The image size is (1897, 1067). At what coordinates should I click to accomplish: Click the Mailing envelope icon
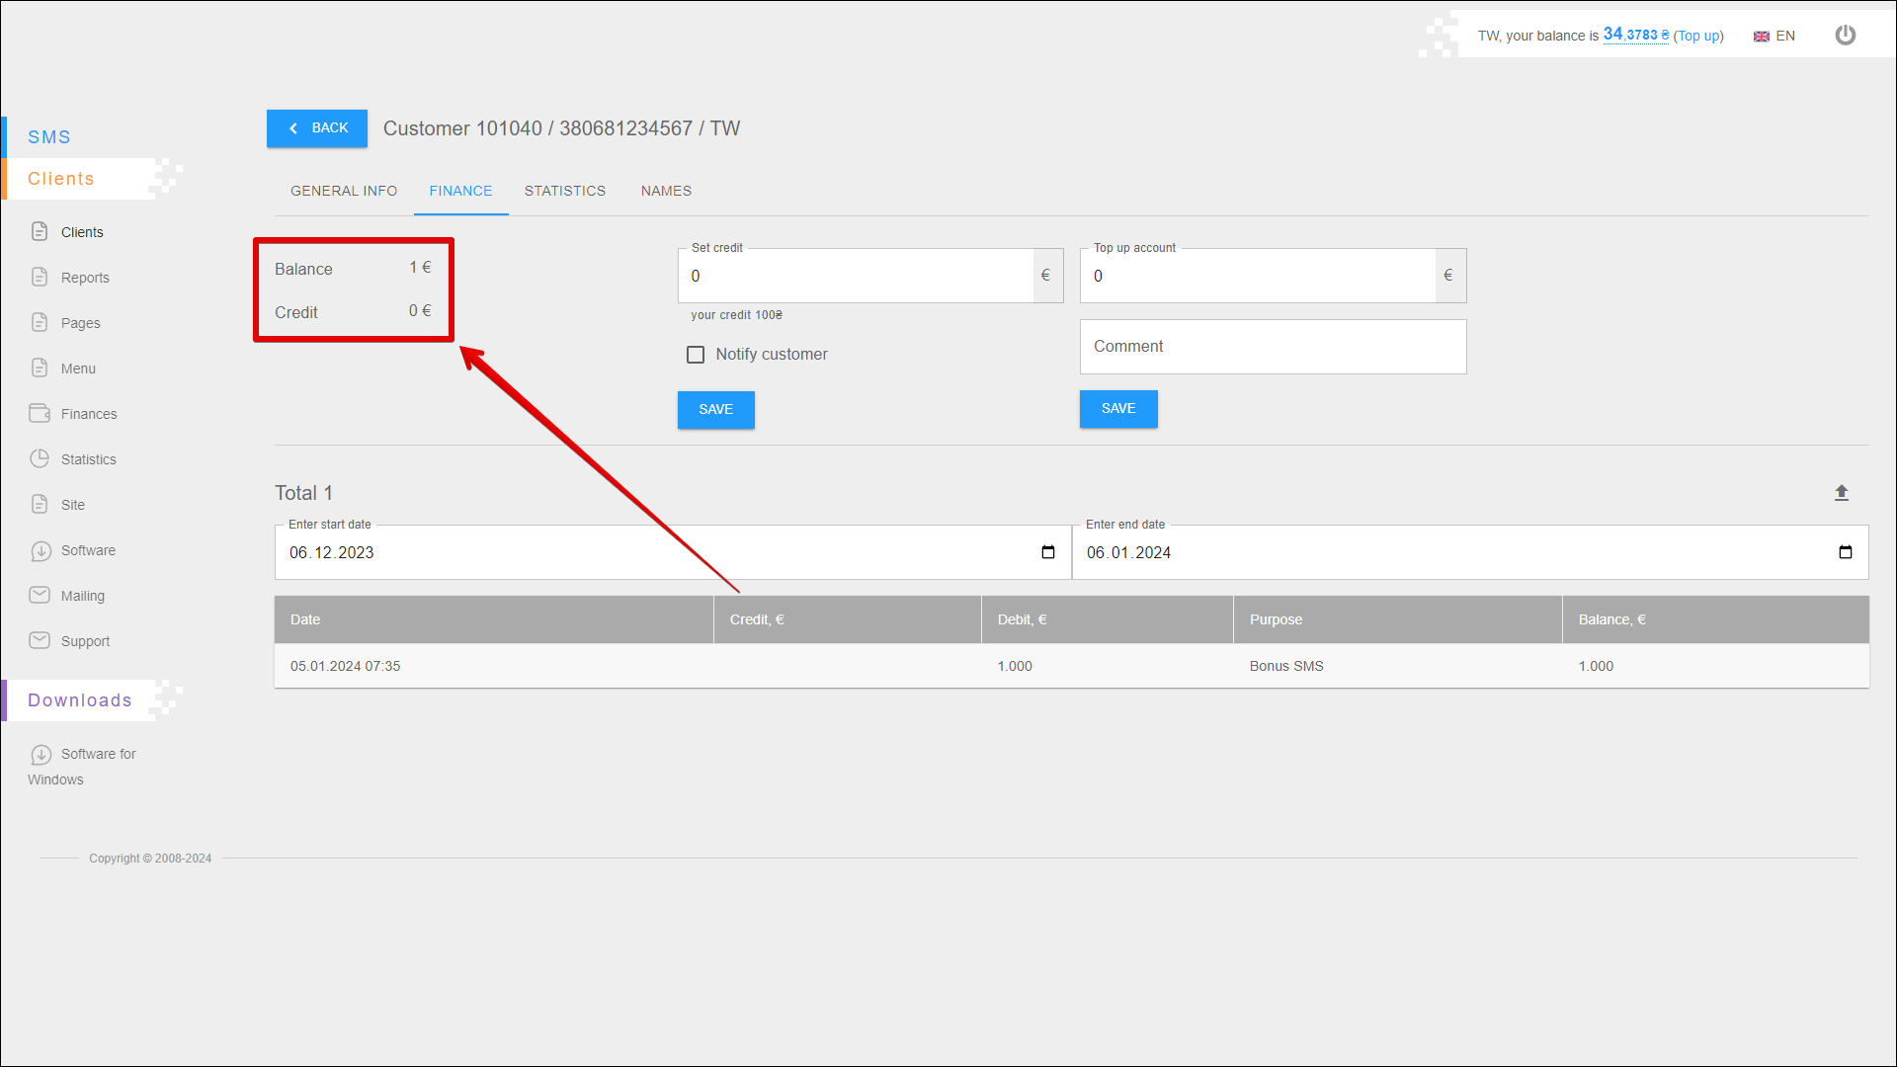tap(40, 595)
